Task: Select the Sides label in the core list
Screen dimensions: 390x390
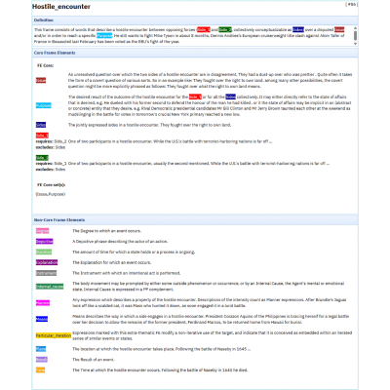Action: coord(41,125)
